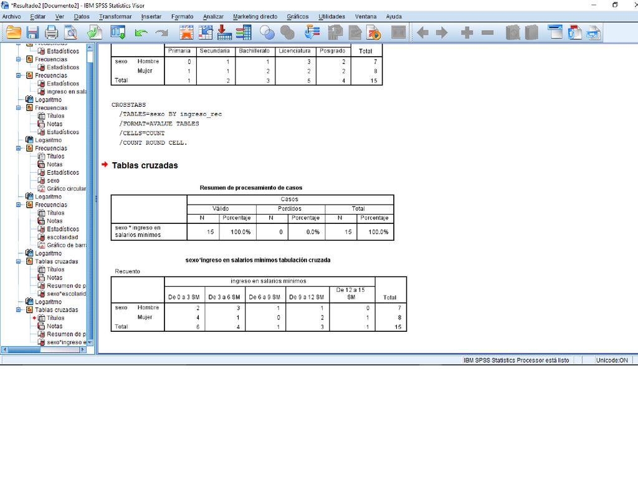Open the Ayuda menu
Screen dimensions: 638x479
tap(394, 17)
